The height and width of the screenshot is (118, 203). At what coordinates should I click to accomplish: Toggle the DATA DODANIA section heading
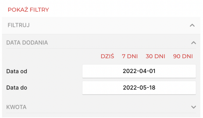pos(27,43)
